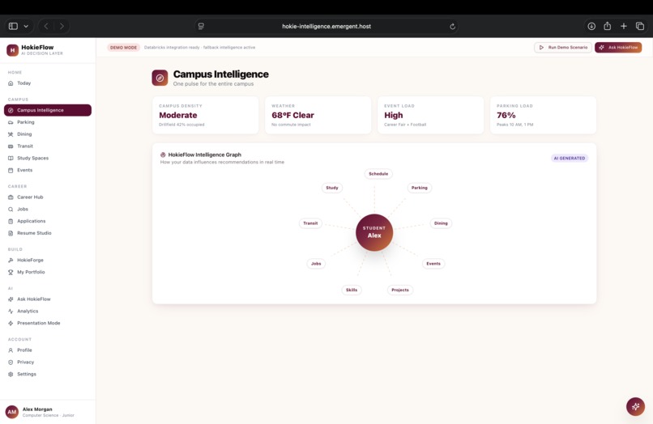Click the HokieFlow logo icon

tap(12, 50)
